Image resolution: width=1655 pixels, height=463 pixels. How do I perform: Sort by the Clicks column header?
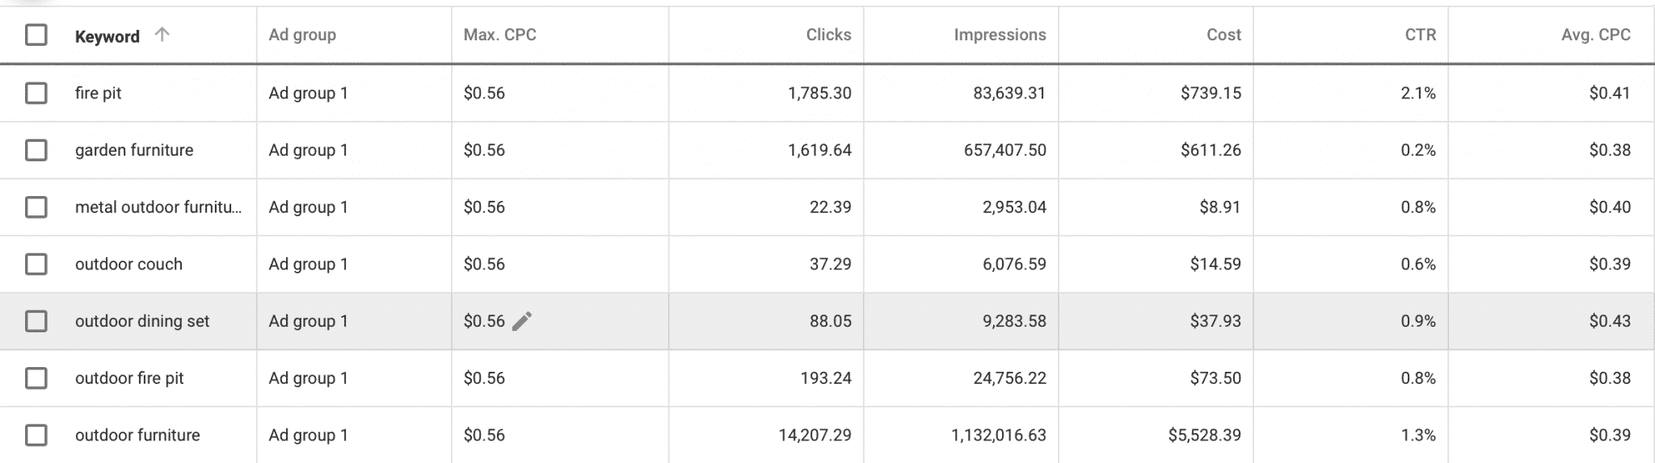click(x=828, y=35)
